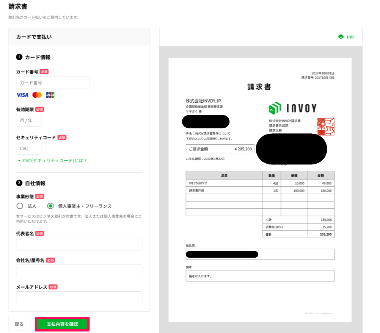The image size is (380, 333).
Task: Select the 法人 radio button
Action: [x=20, y=206]
